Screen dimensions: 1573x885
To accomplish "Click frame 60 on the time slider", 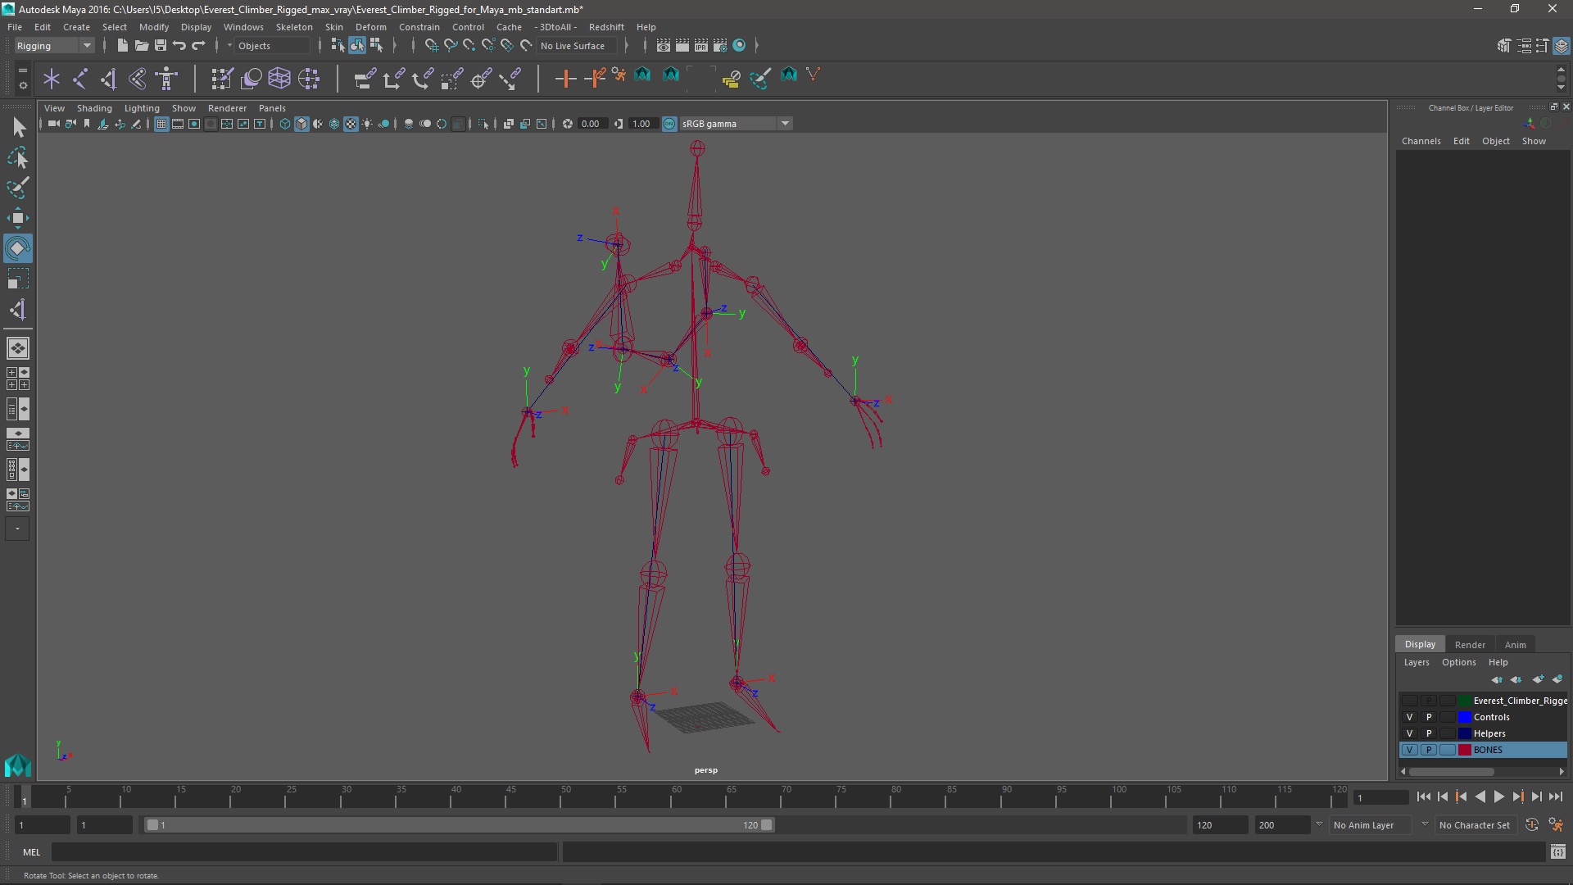I will click(x=676, y=797).
